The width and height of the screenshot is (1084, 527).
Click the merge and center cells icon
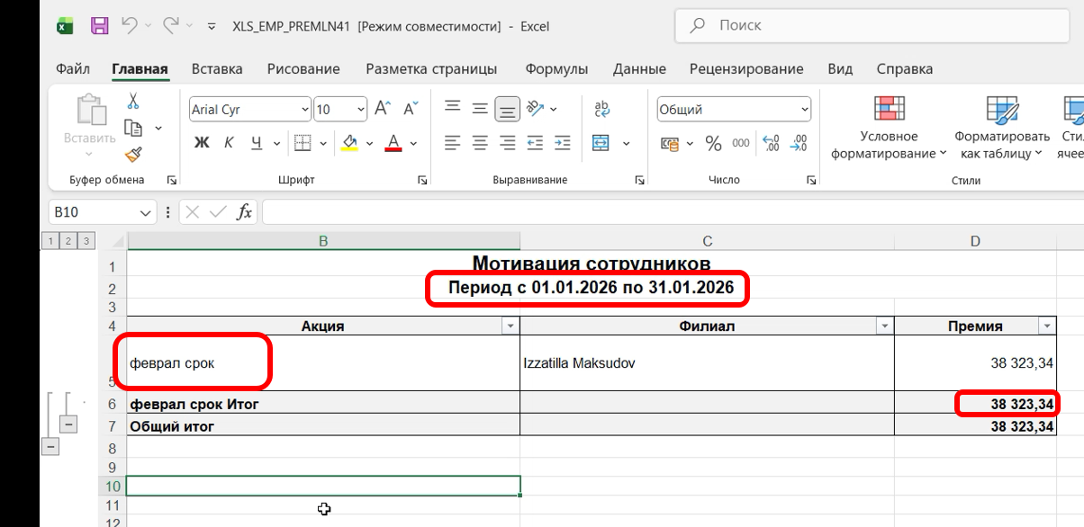coord(601,143)
